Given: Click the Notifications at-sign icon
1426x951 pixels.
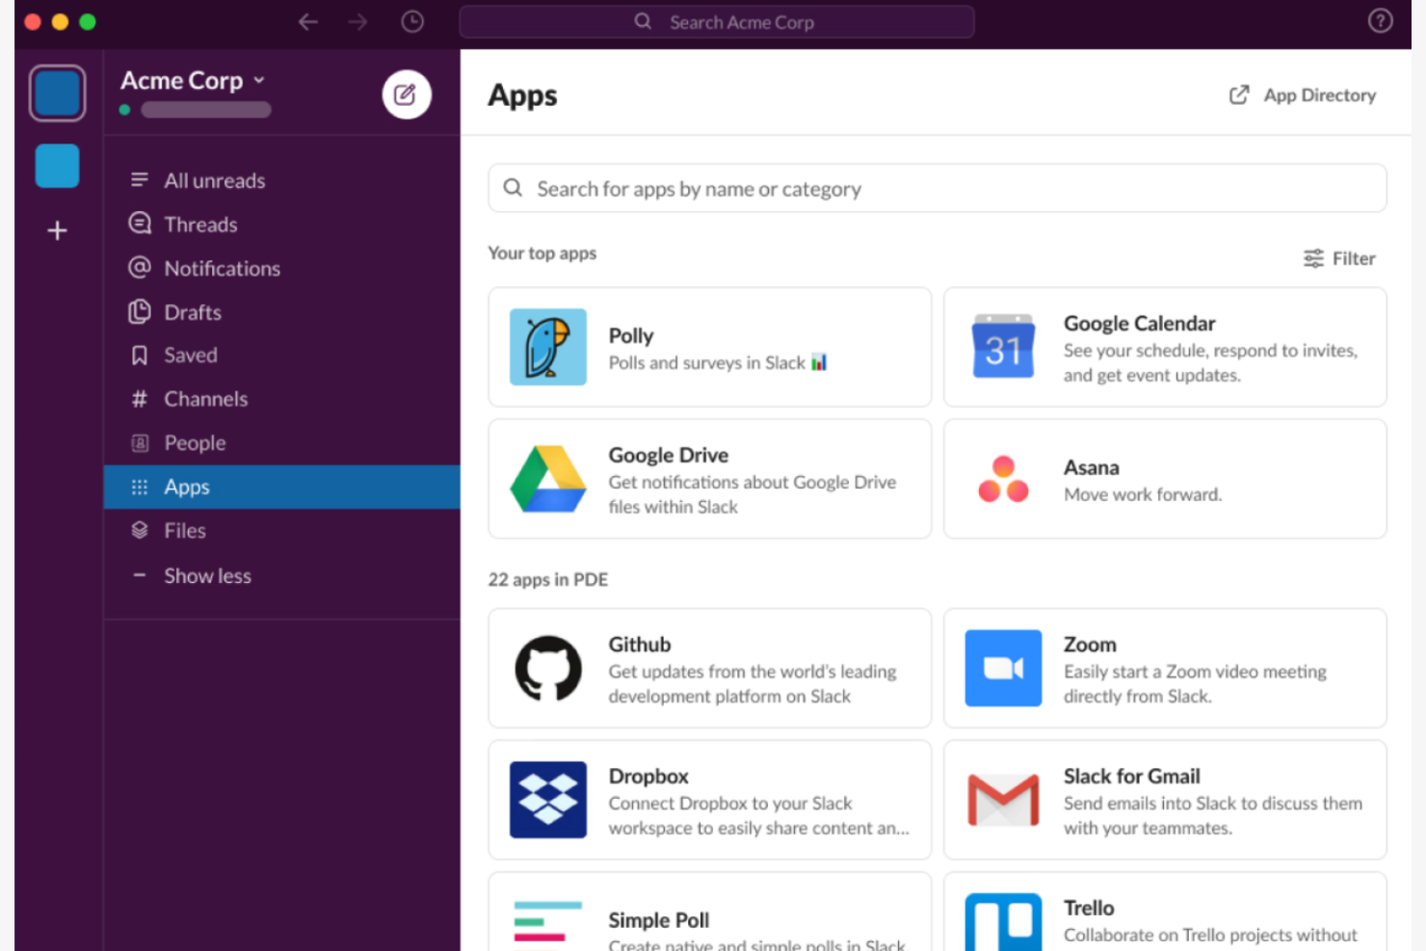Looking at the screenshot, I should (x=140, y=267).
